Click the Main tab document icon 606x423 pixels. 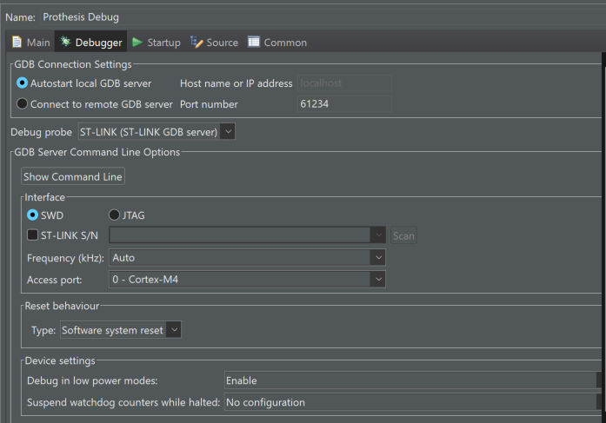(x=17, y=42)
